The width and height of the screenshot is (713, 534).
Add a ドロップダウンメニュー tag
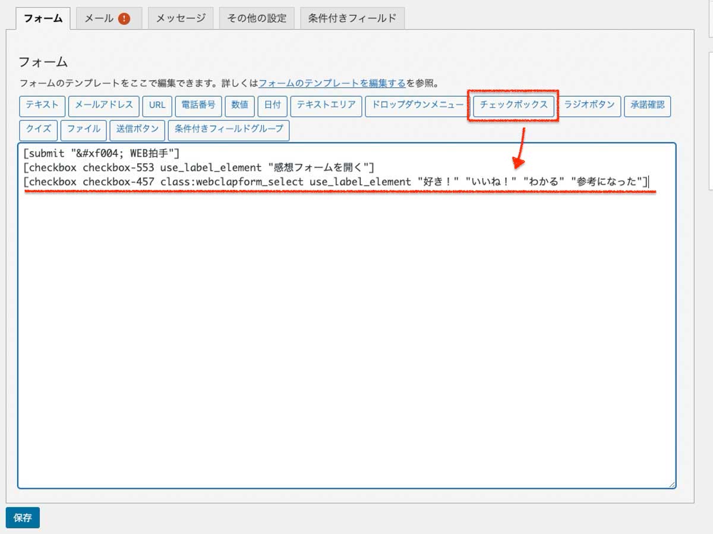(418, 106)
